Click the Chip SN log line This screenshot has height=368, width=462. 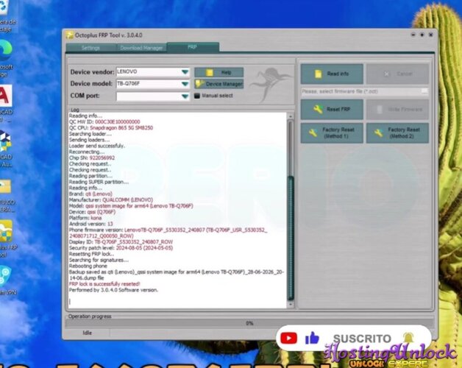pyautogui.click(x=92, y=158)
